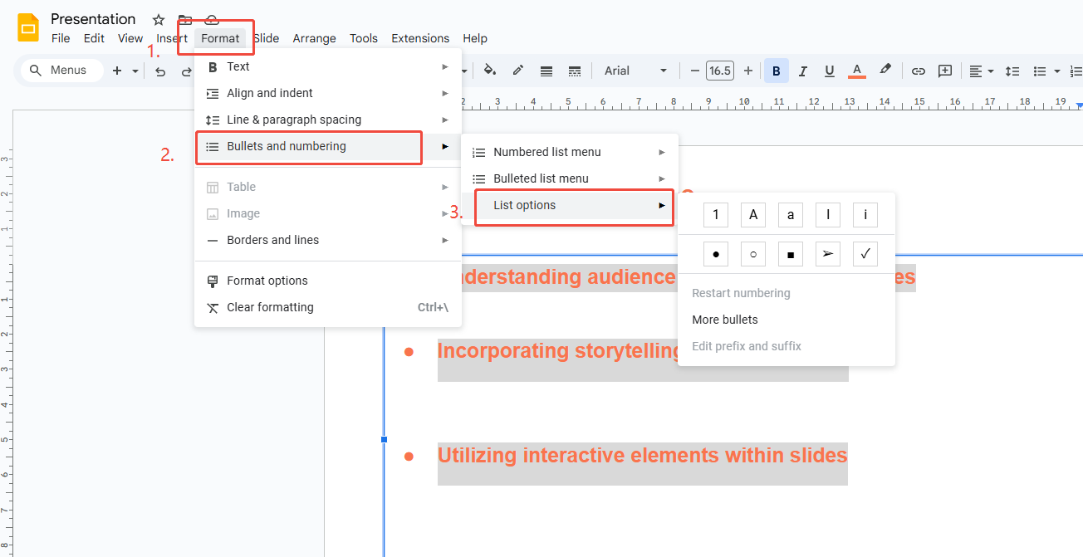
Task: Choose the checkmark bullet style
Action: coord(865,254)
